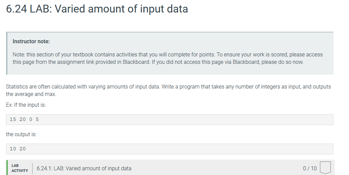Click the sample input box 15 20 0 5
This screenshot has height=175, width=349.
pyautogui.click(x=169, y=120)
